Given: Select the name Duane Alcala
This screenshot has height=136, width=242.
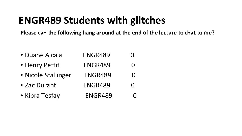Looking at the screenshot, I should (43, 55).
